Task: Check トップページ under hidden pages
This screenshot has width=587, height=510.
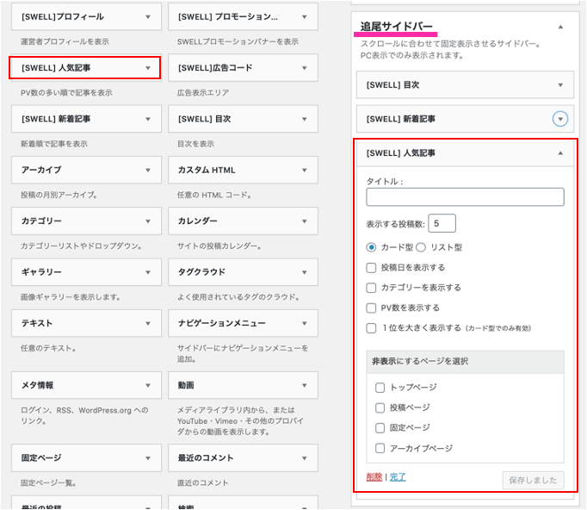Action: [380, 388]
